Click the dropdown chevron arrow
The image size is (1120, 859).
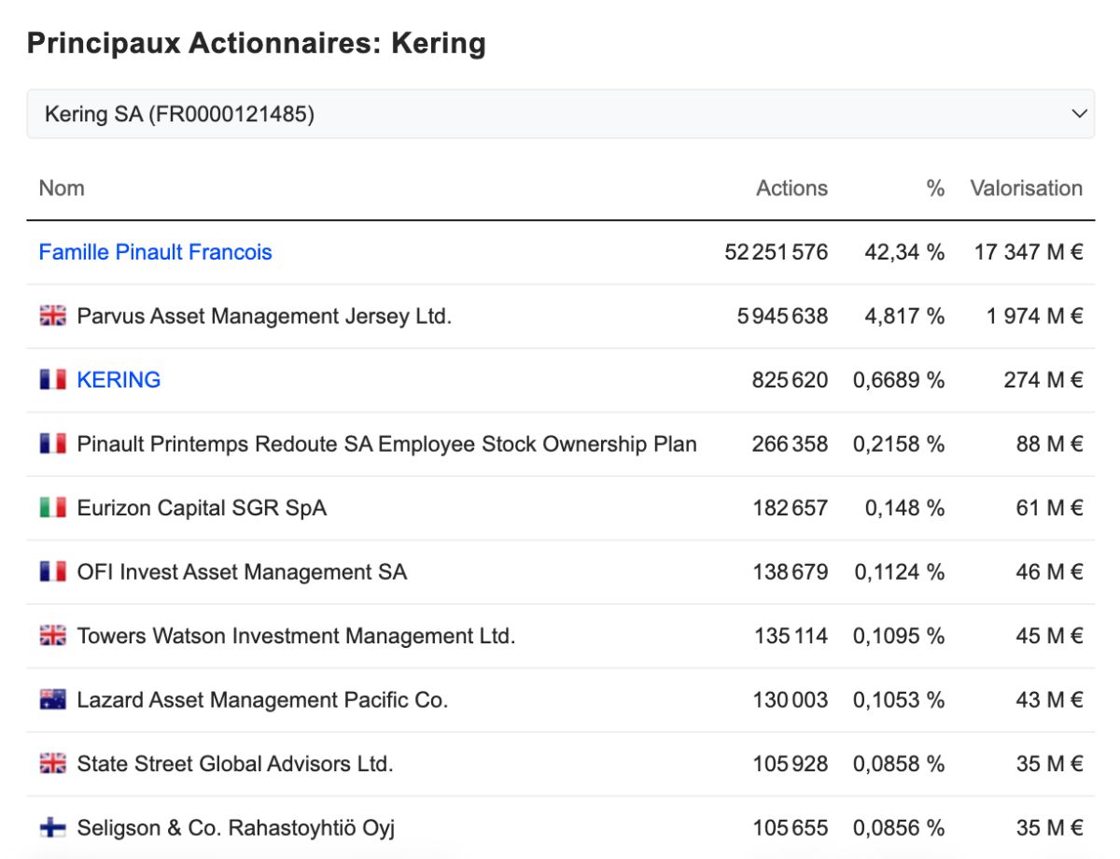[1079, 114]
